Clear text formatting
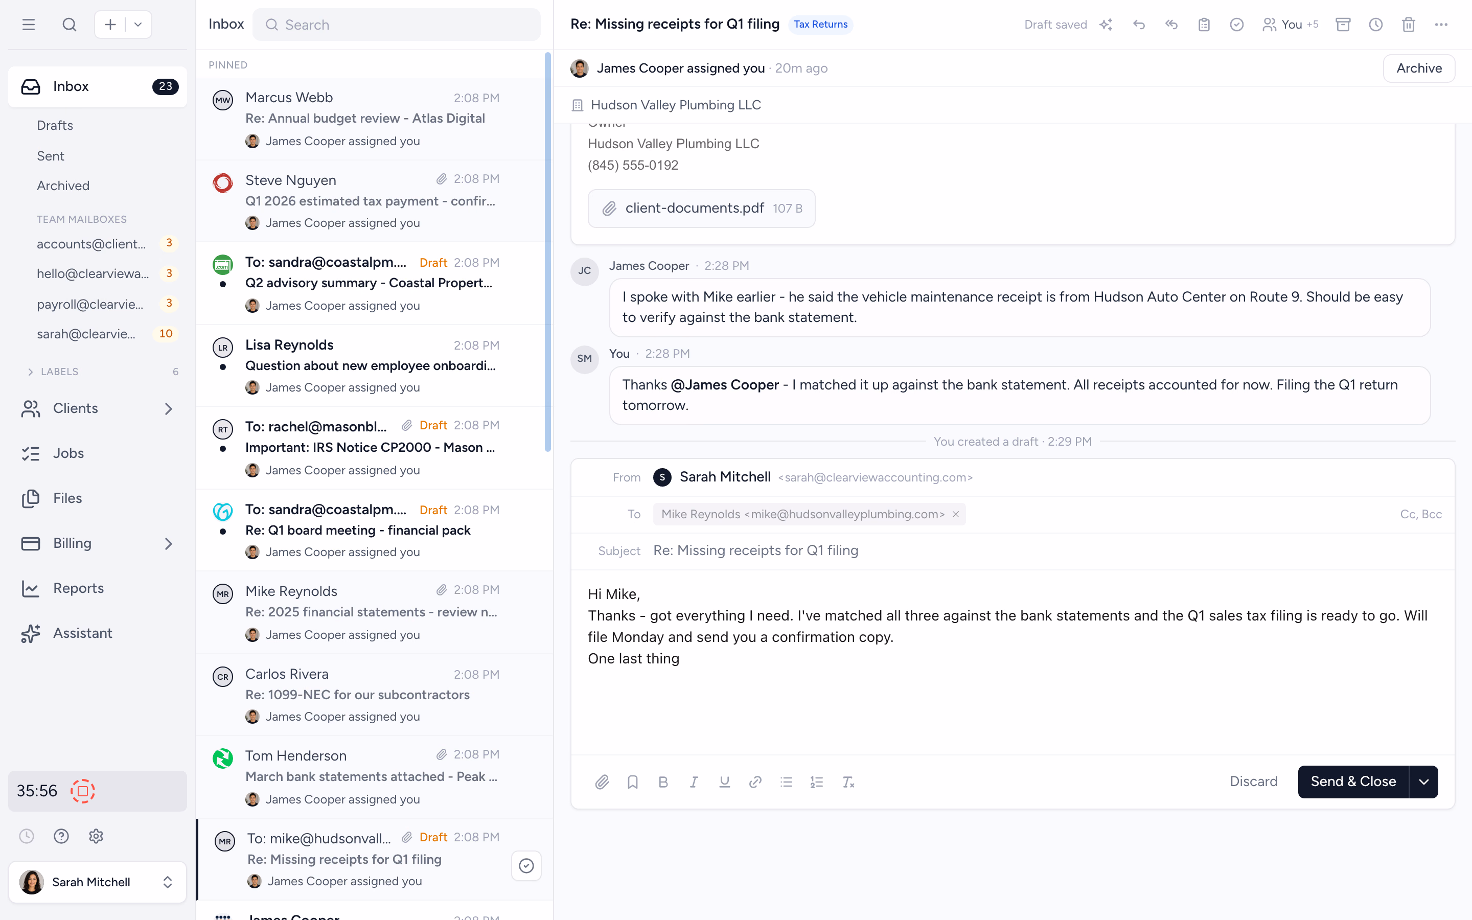1472x920 pixels. click(848, 782)
